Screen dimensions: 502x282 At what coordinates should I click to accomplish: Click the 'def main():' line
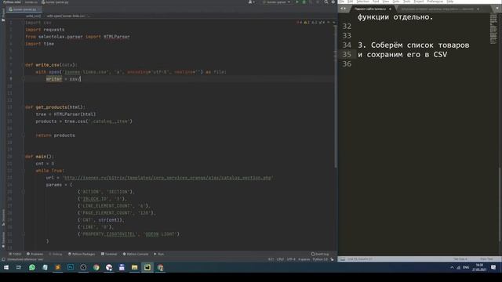[39, 157]
